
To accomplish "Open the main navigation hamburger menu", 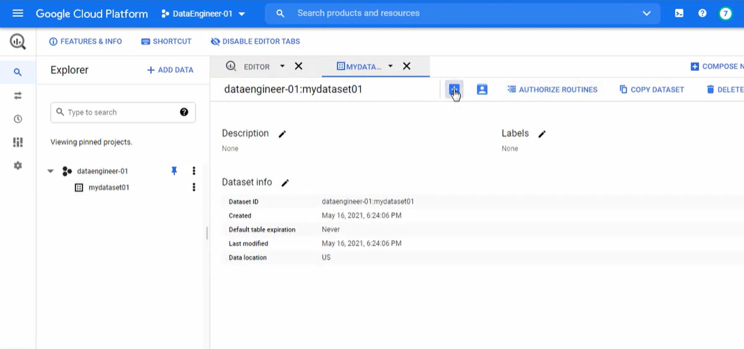I will 17,13.
